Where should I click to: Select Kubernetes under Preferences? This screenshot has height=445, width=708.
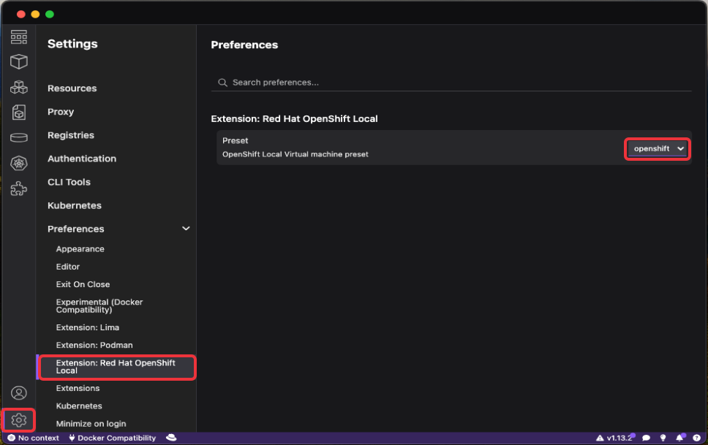79,406
